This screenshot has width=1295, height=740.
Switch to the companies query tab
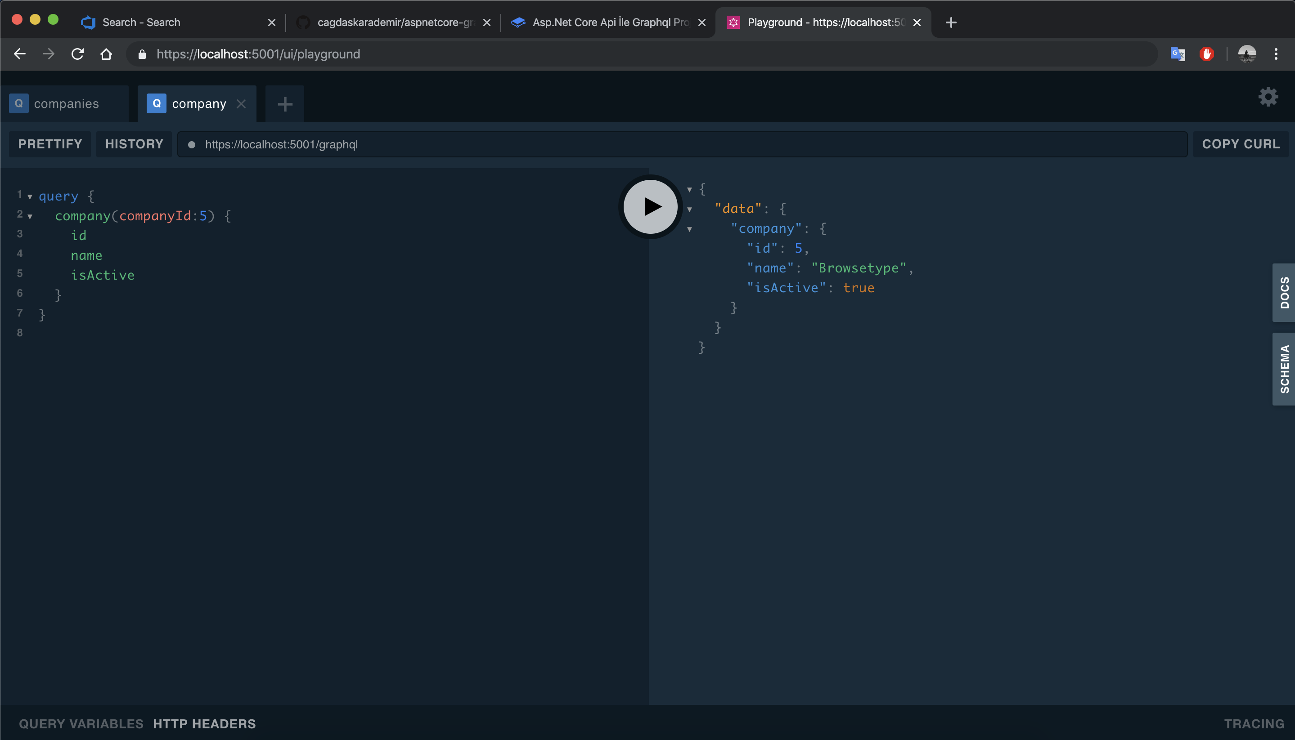pos(65,104)
